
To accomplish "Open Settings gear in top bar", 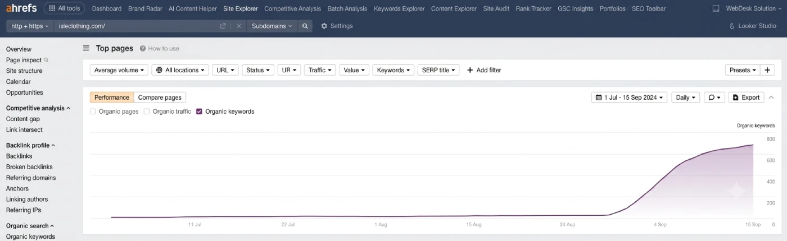I will (x=337, y=26).
